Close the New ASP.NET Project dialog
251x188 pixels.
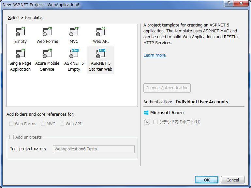(x=241, y=3)
